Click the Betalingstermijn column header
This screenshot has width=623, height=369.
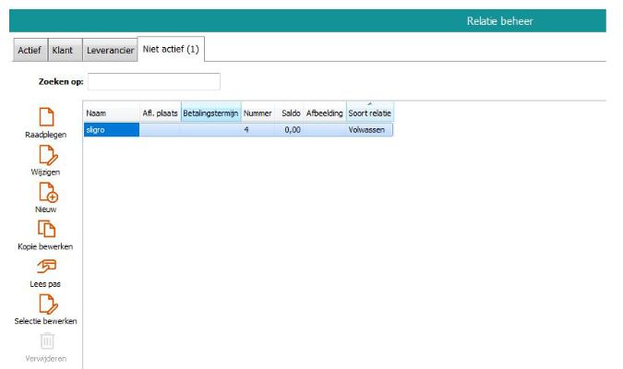click(210, 113)
